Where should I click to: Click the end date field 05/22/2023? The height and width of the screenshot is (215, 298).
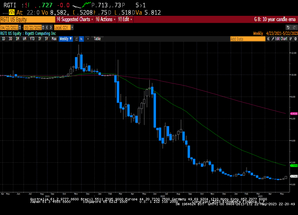[x=33, y=28]
